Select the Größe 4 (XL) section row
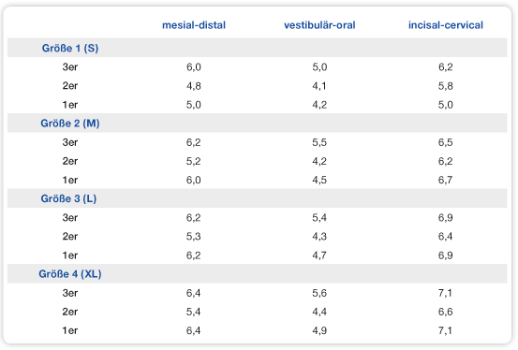 click(x=257, y=273)
